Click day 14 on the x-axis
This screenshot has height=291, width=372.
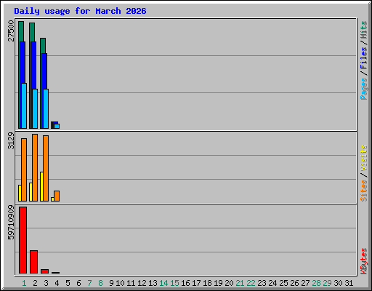(163, 283)
